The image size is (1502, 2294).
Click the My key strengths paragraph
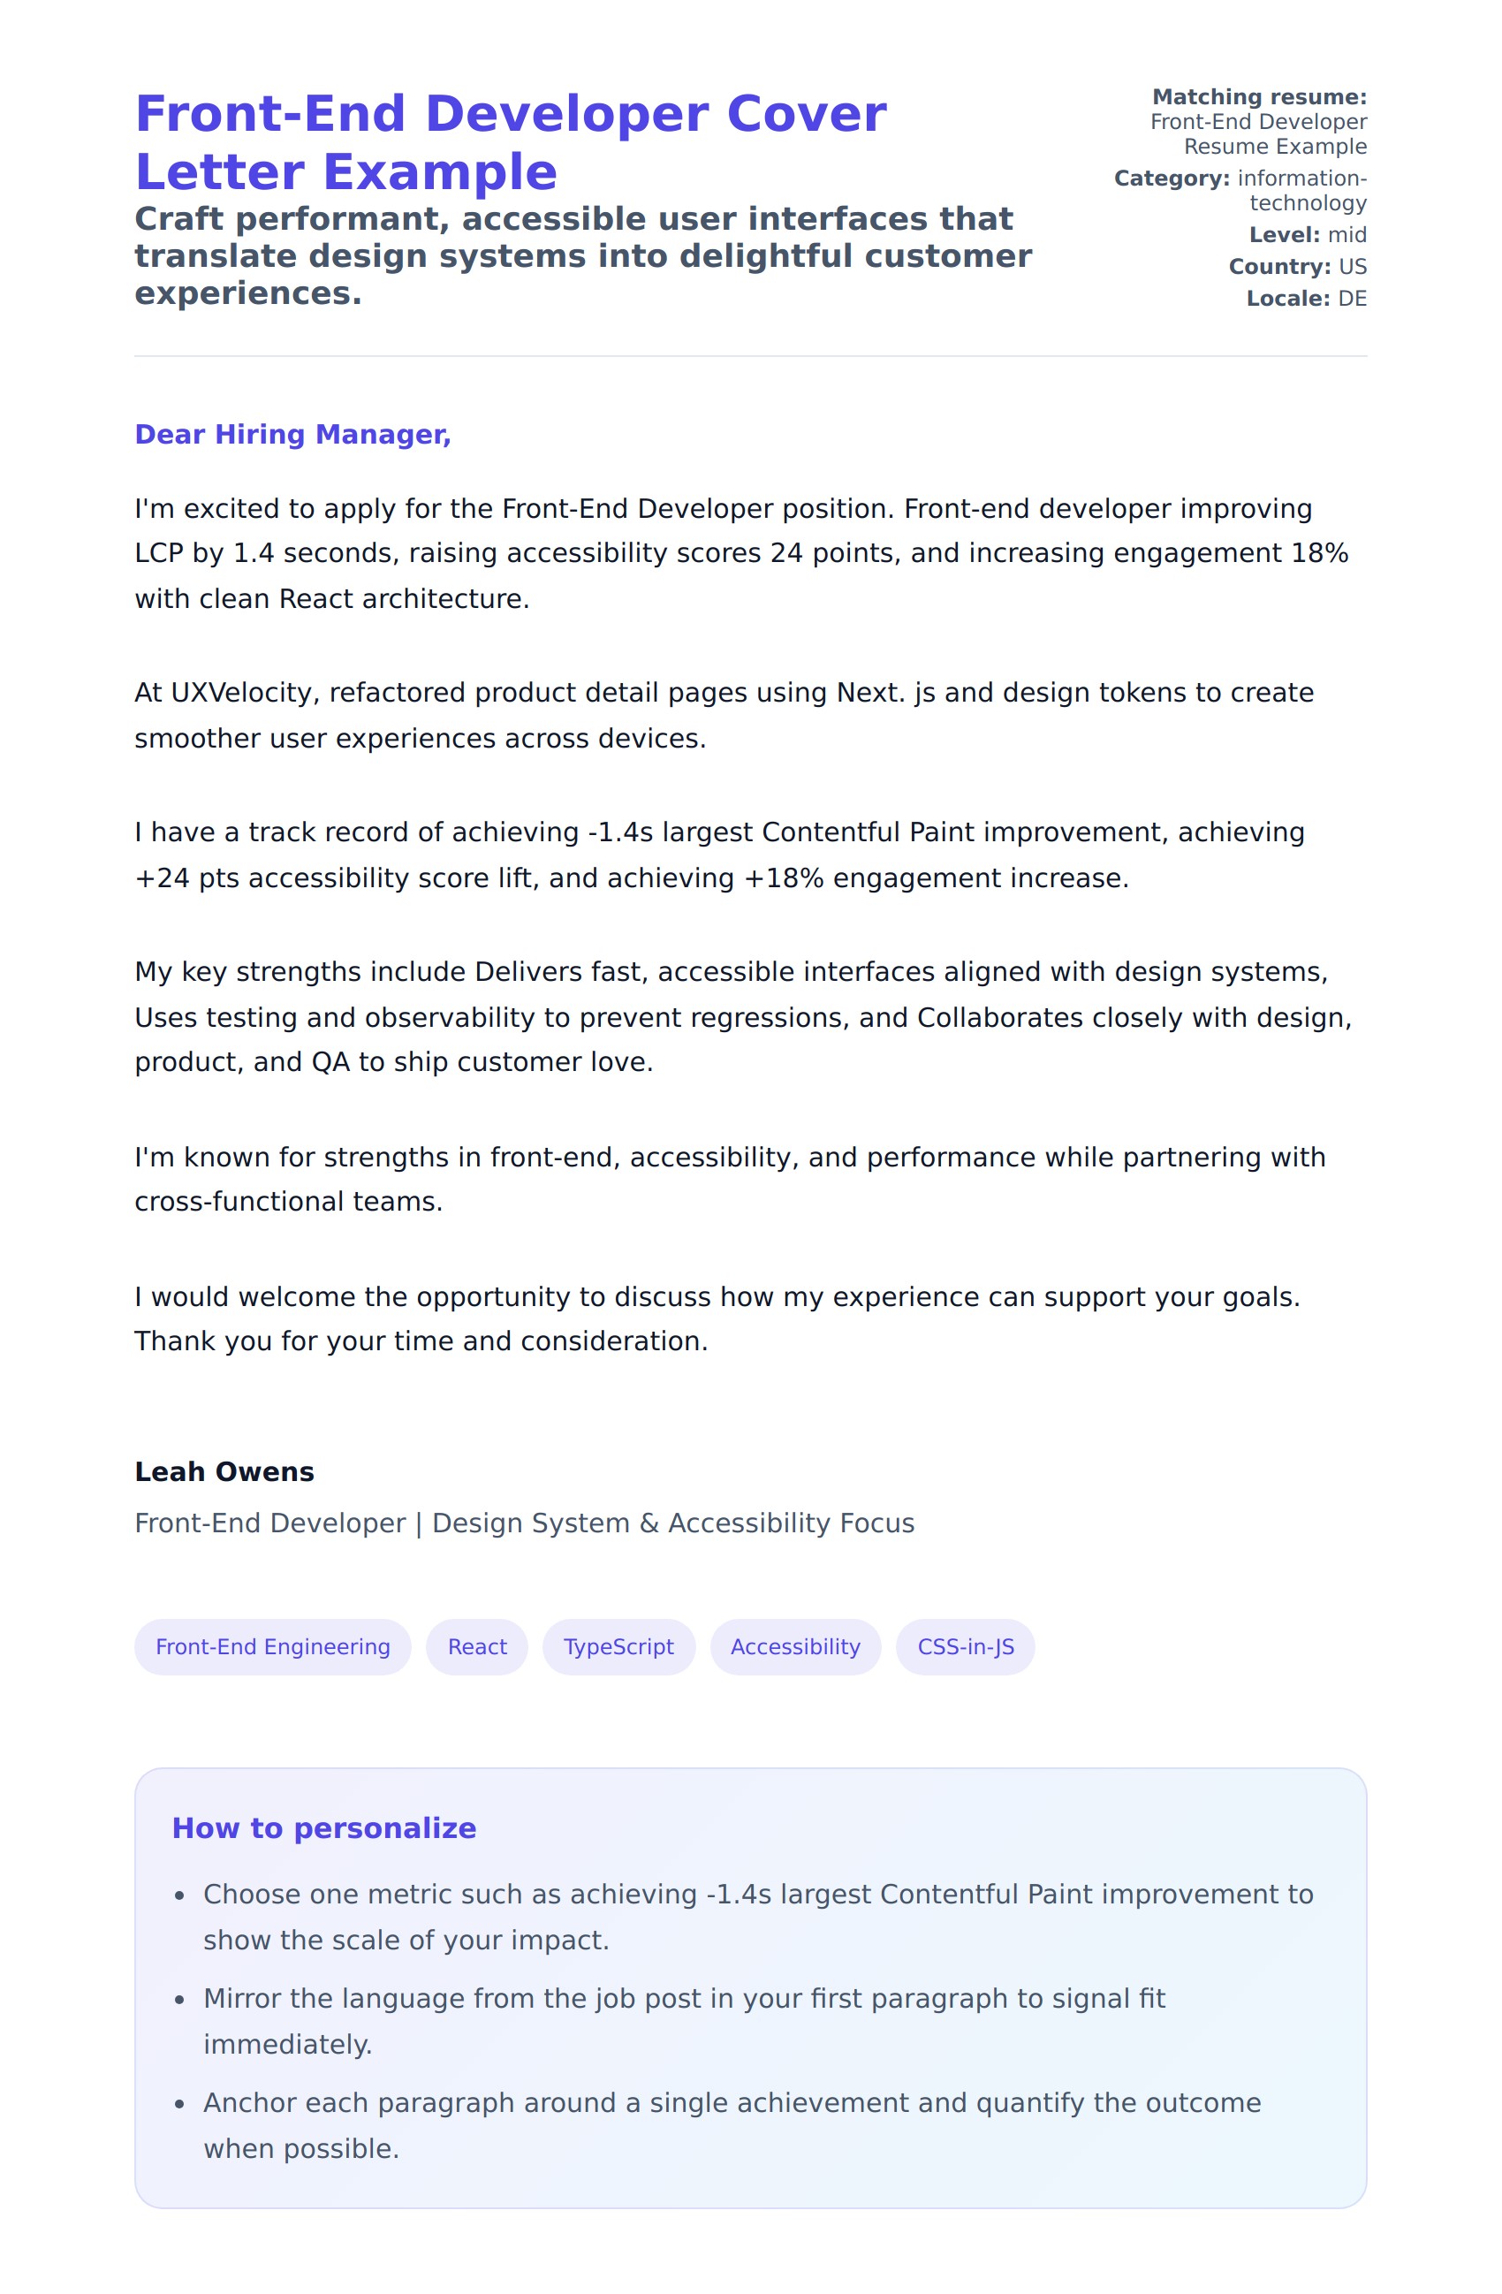click(x=742, y=1016)
